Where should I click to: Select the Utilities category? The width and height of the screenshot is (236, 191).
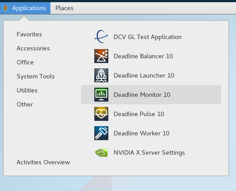pos(27,90)
